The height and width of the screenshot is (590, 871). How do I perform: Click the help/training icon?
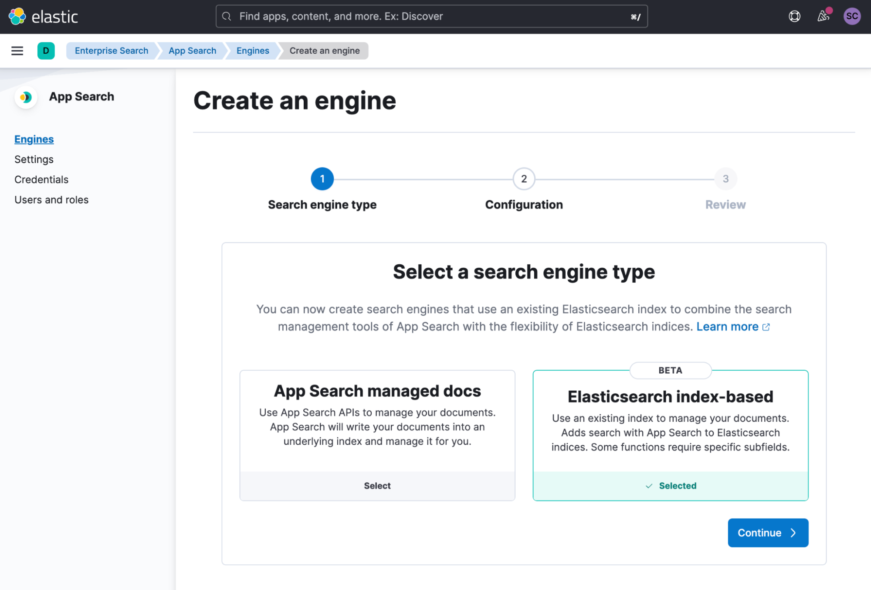point(794,17)
